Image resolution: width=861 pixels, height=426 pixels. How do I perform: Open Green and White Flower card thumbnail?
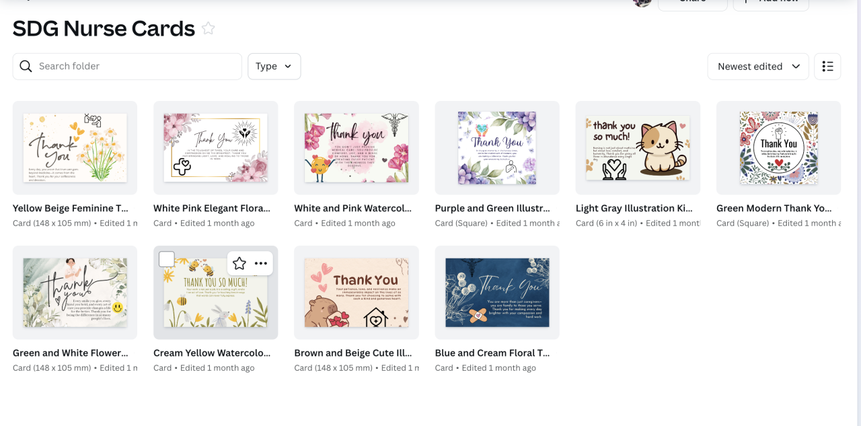click(x=75, y=293)
